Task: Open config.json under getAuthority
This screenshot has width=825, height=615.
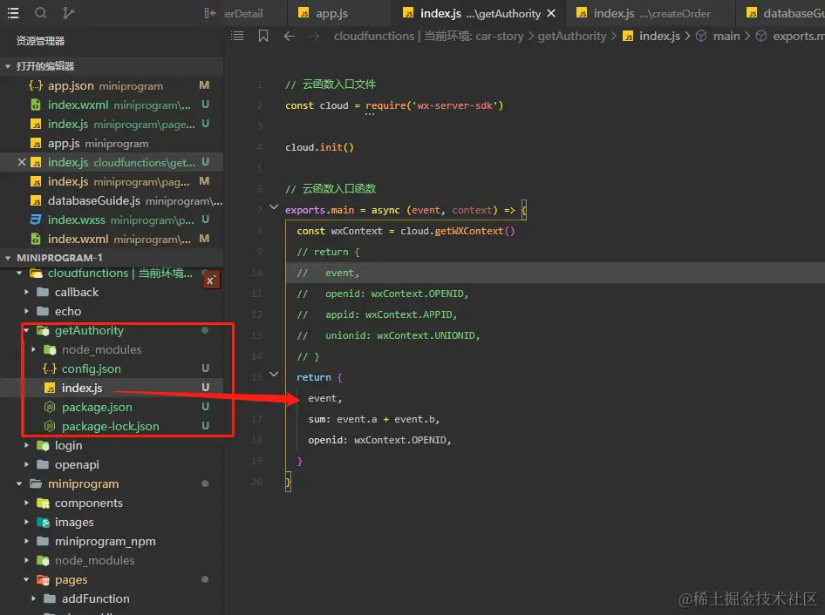Action: click(91, 368)
